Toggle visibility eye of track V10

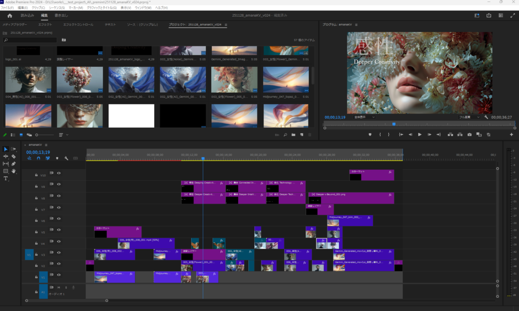59,173
